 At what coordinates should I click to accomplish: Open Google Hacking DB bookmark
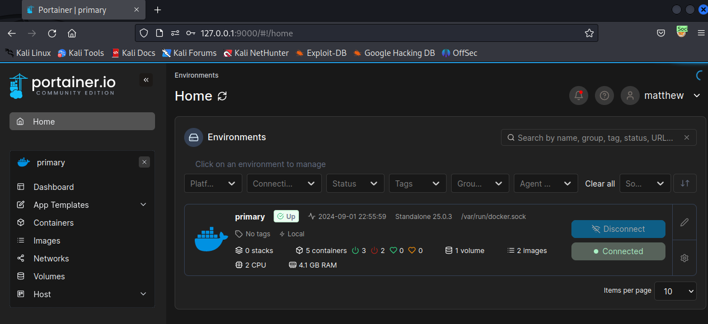click(394, 53)
